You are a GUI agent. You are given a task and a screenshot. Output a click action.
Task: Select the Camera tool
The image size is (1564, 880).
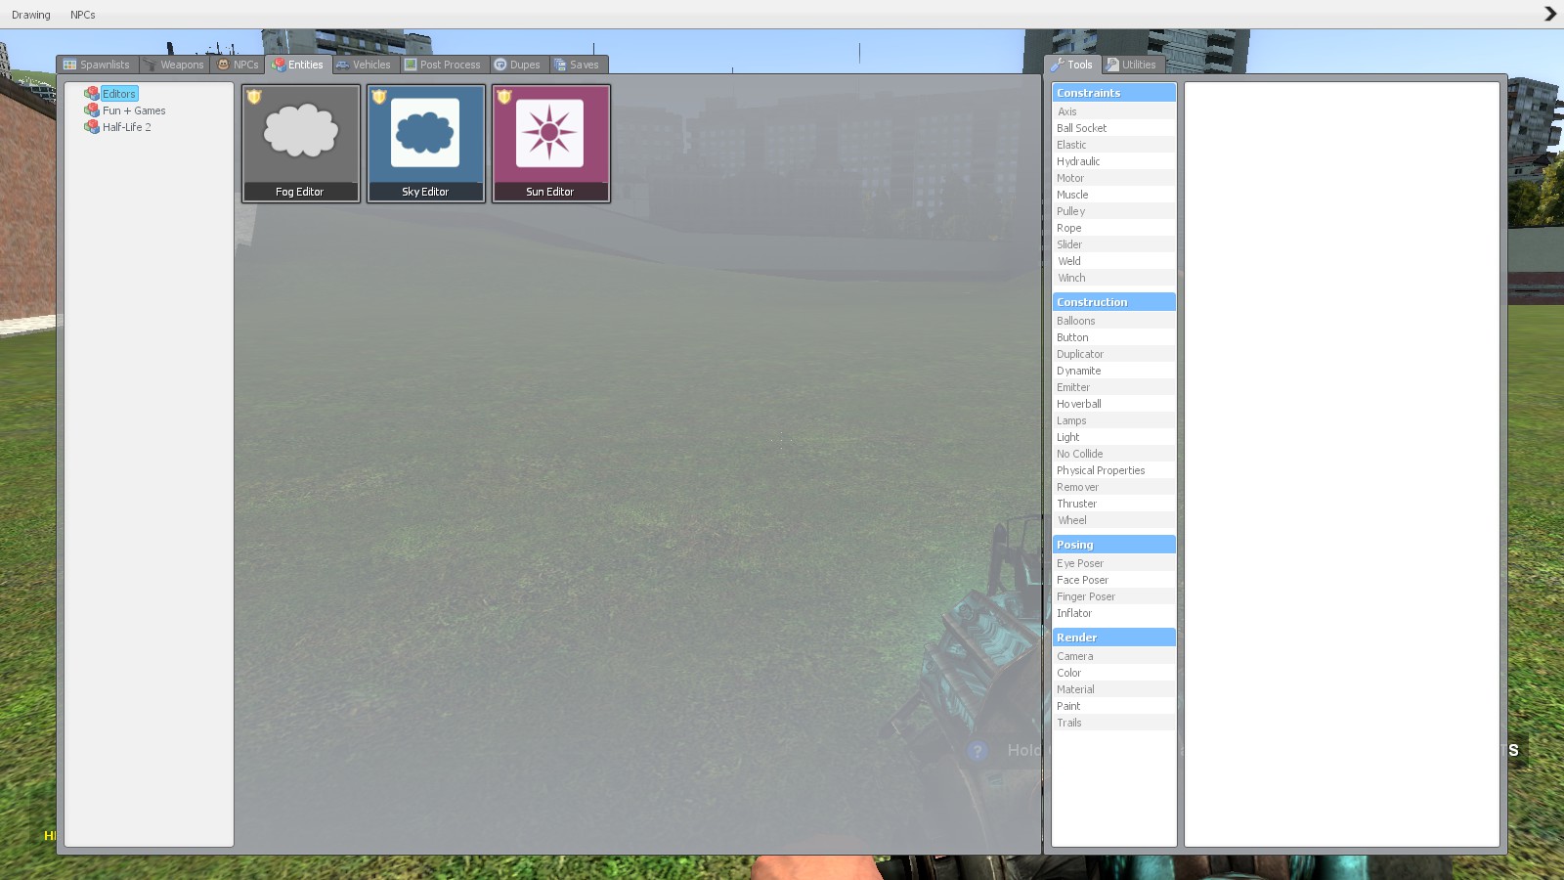click(1113, 656)
